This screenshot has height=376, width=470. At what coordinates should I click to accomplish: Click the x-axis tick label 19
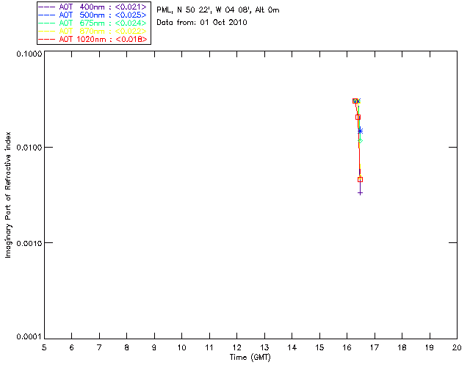430,347
